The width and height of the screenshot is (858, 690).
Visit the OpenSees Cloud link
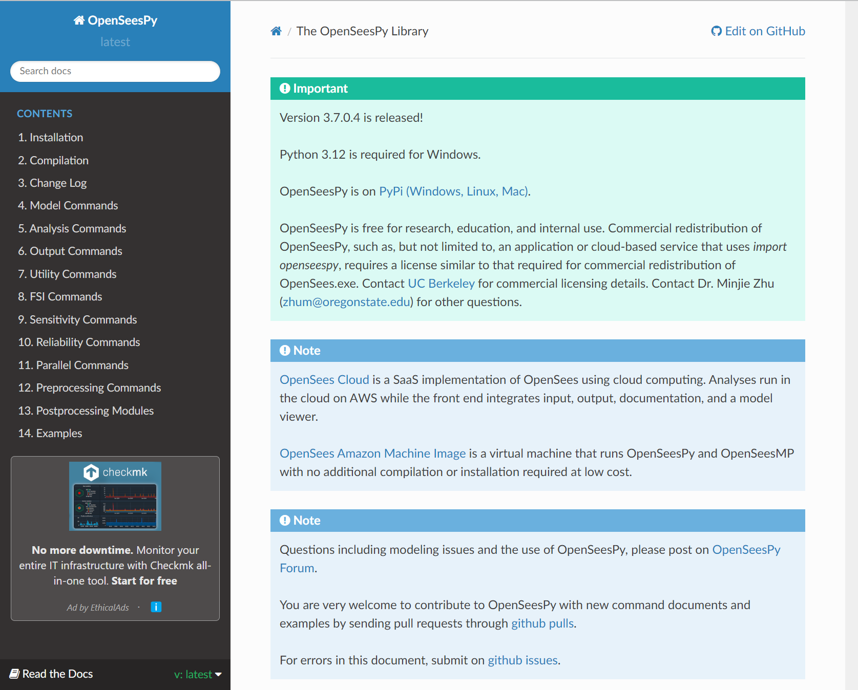click(324, 380)
